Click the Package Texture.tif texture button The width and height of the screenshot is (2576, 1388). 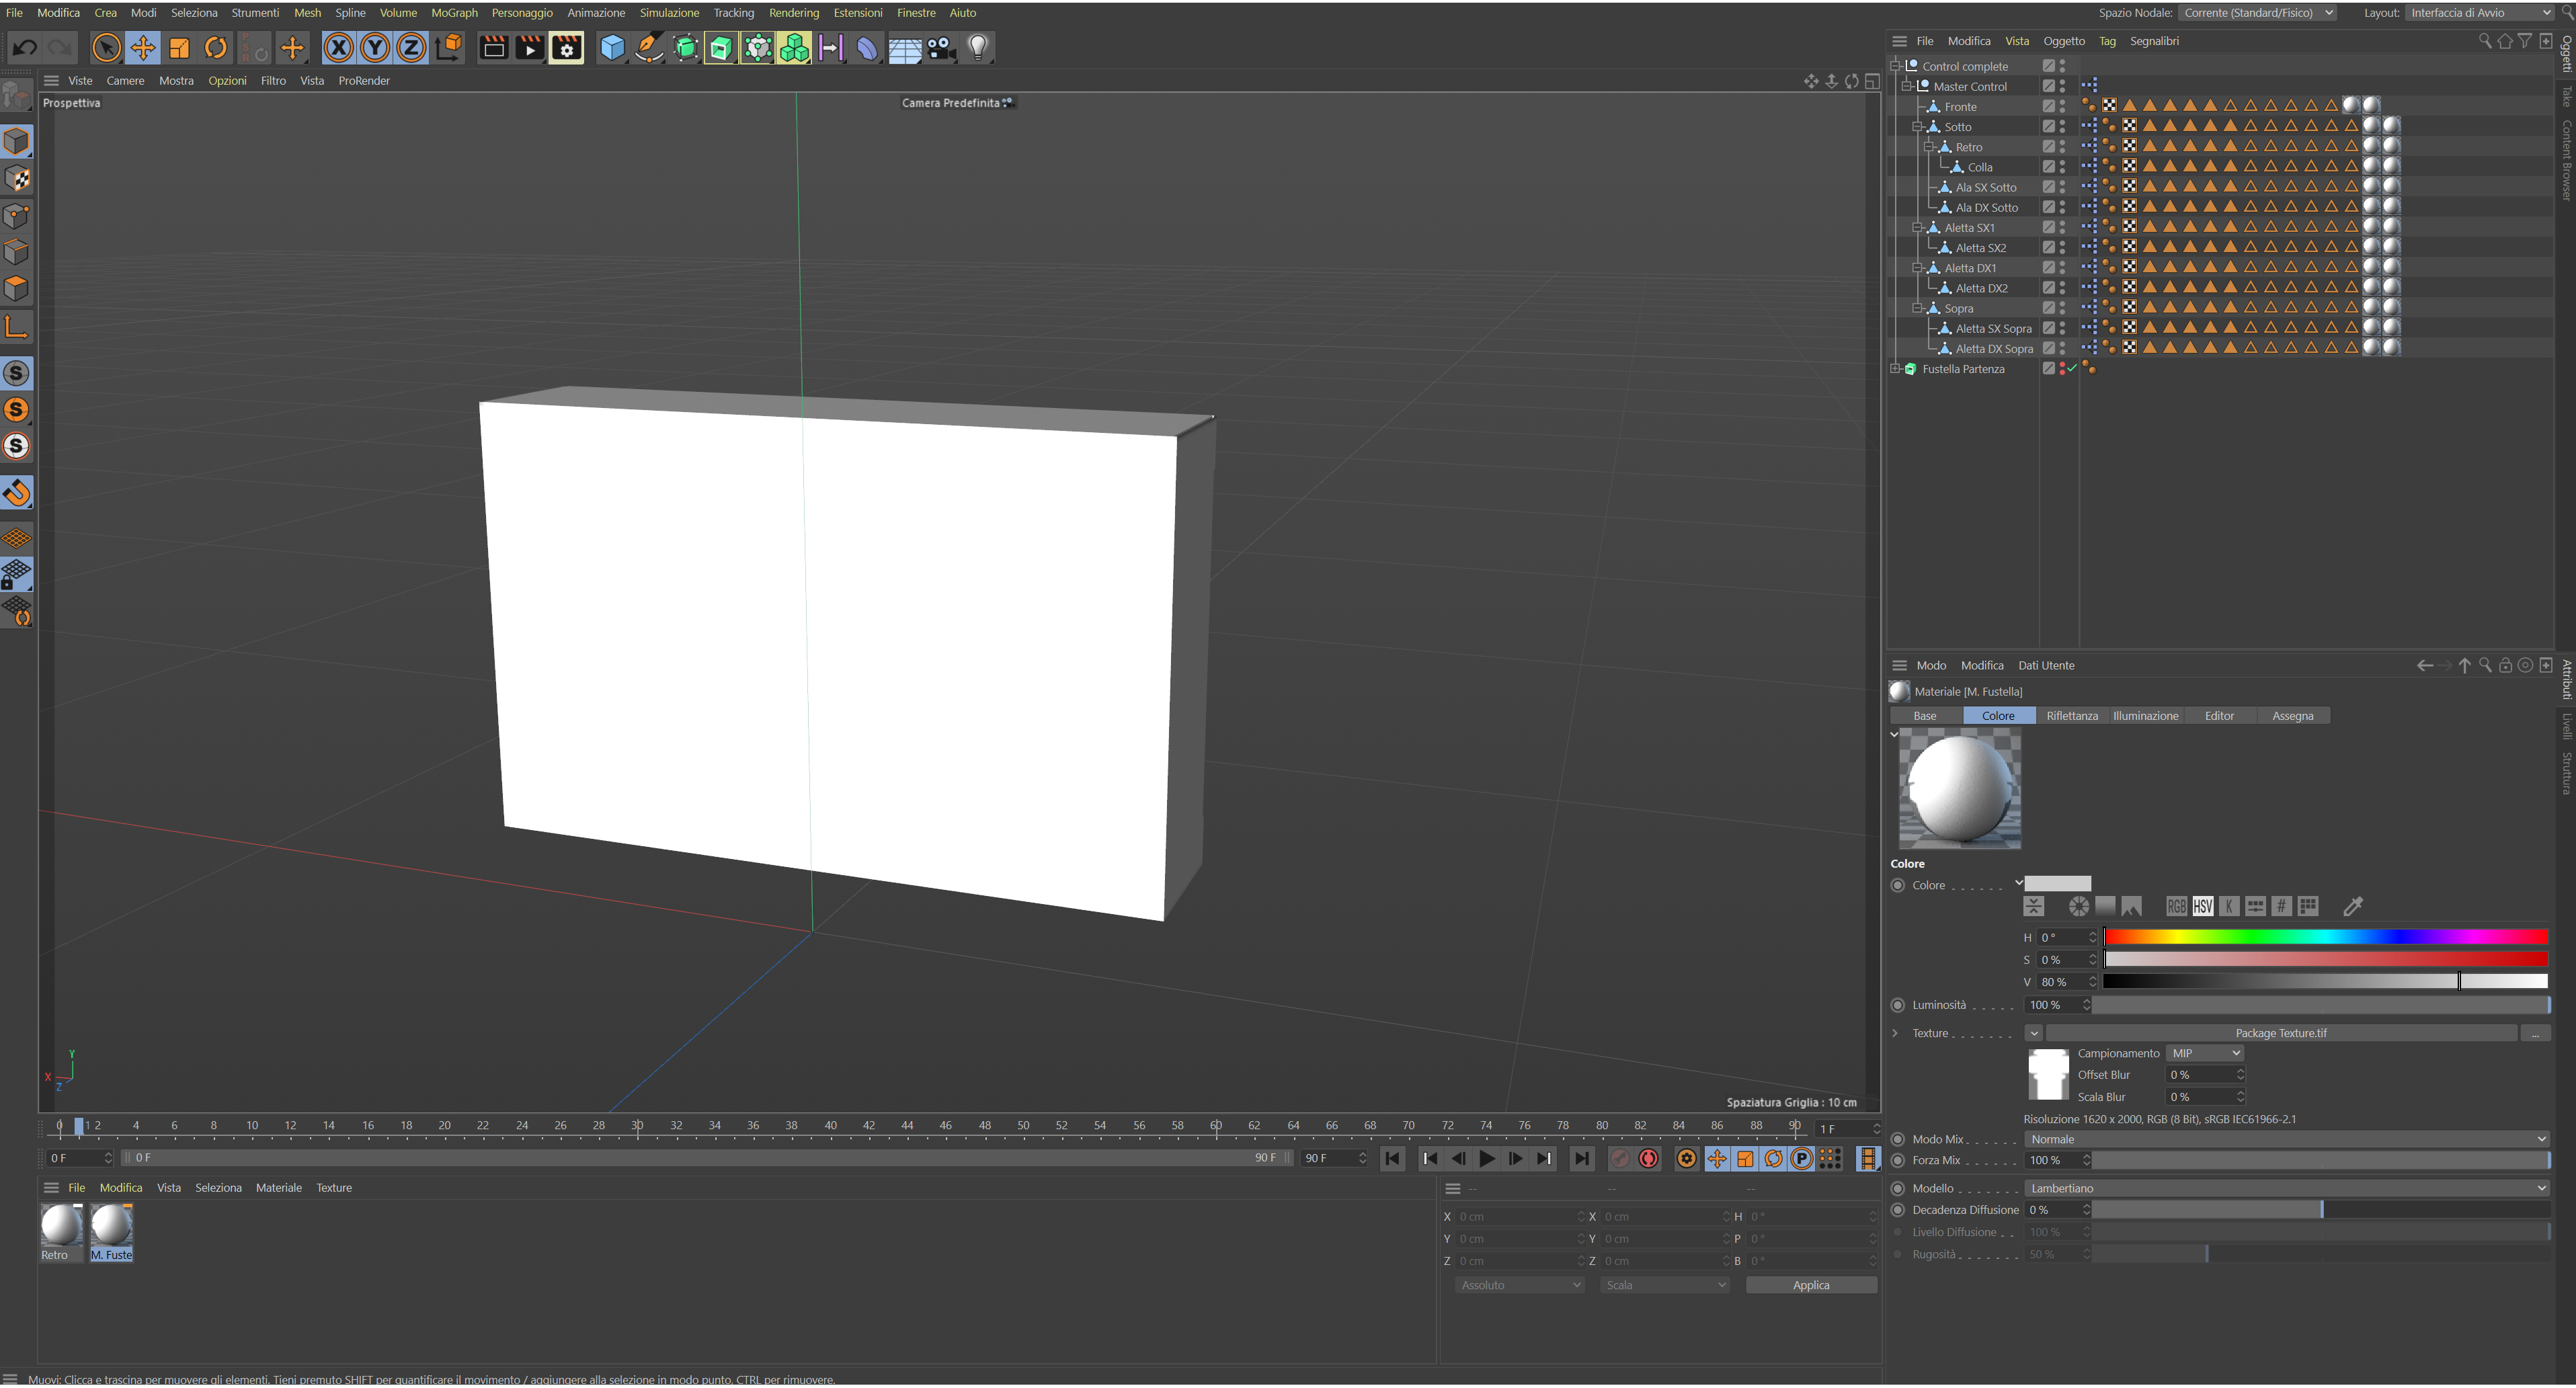coord(2280,1034)
